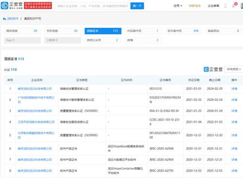Switch to the 备案网站 8 tab
Screen dimensions: 243x178
pos(224,31)
